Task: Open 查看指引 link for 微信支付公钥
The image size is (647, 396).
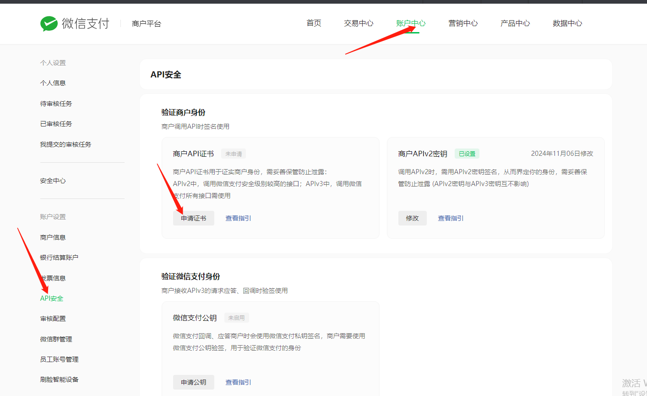Action: [238, 382]
